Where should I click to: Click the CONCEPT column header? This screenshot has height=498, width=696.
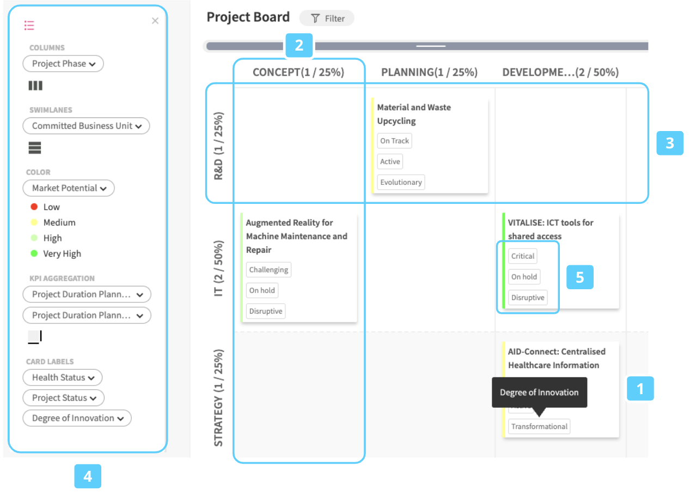tap(298, 72)
